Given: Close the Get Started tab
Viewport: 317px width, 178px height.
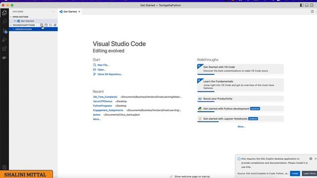Looking at the screenshot, I should (79, 12).
